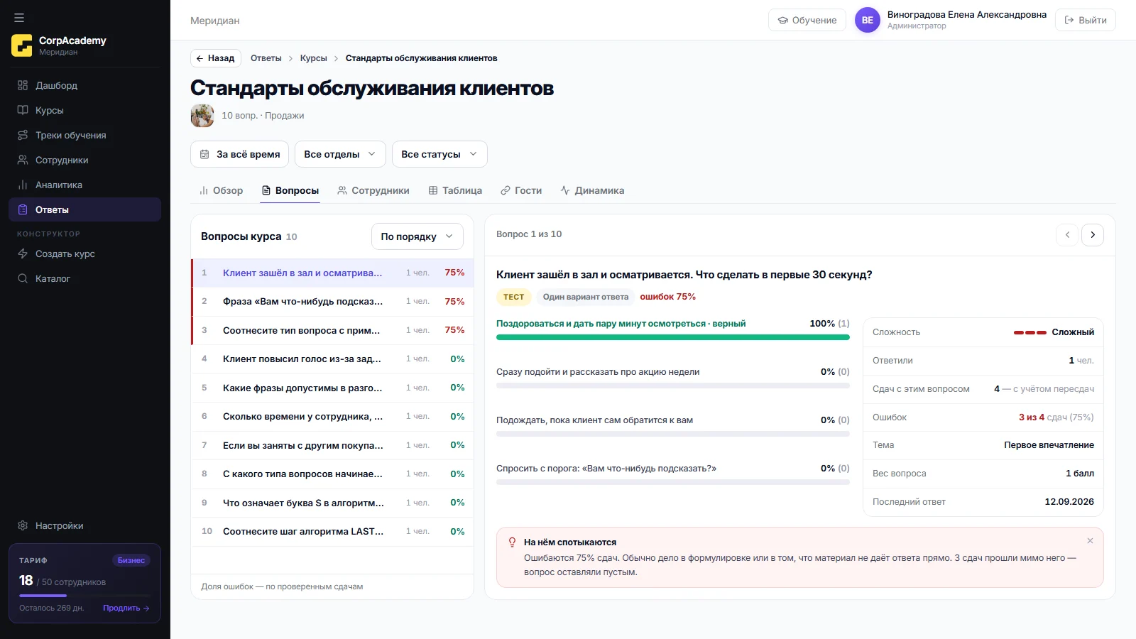Screen dimensions: 1136x639
Task: Click the Поздороваться answer progress bar
Action: tap(673, 337)
